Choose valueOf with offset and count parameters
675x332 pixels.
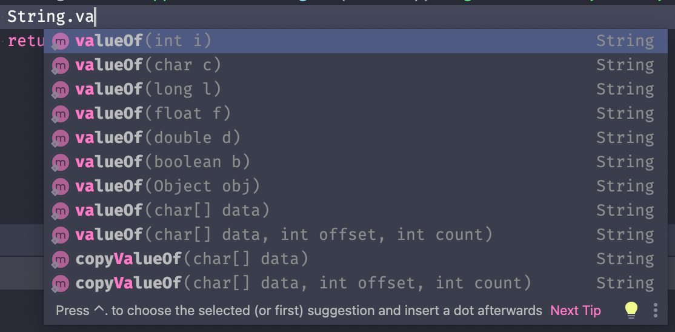[356, 234]
